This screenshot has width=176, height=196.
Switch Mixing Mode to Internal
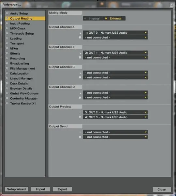93,19
